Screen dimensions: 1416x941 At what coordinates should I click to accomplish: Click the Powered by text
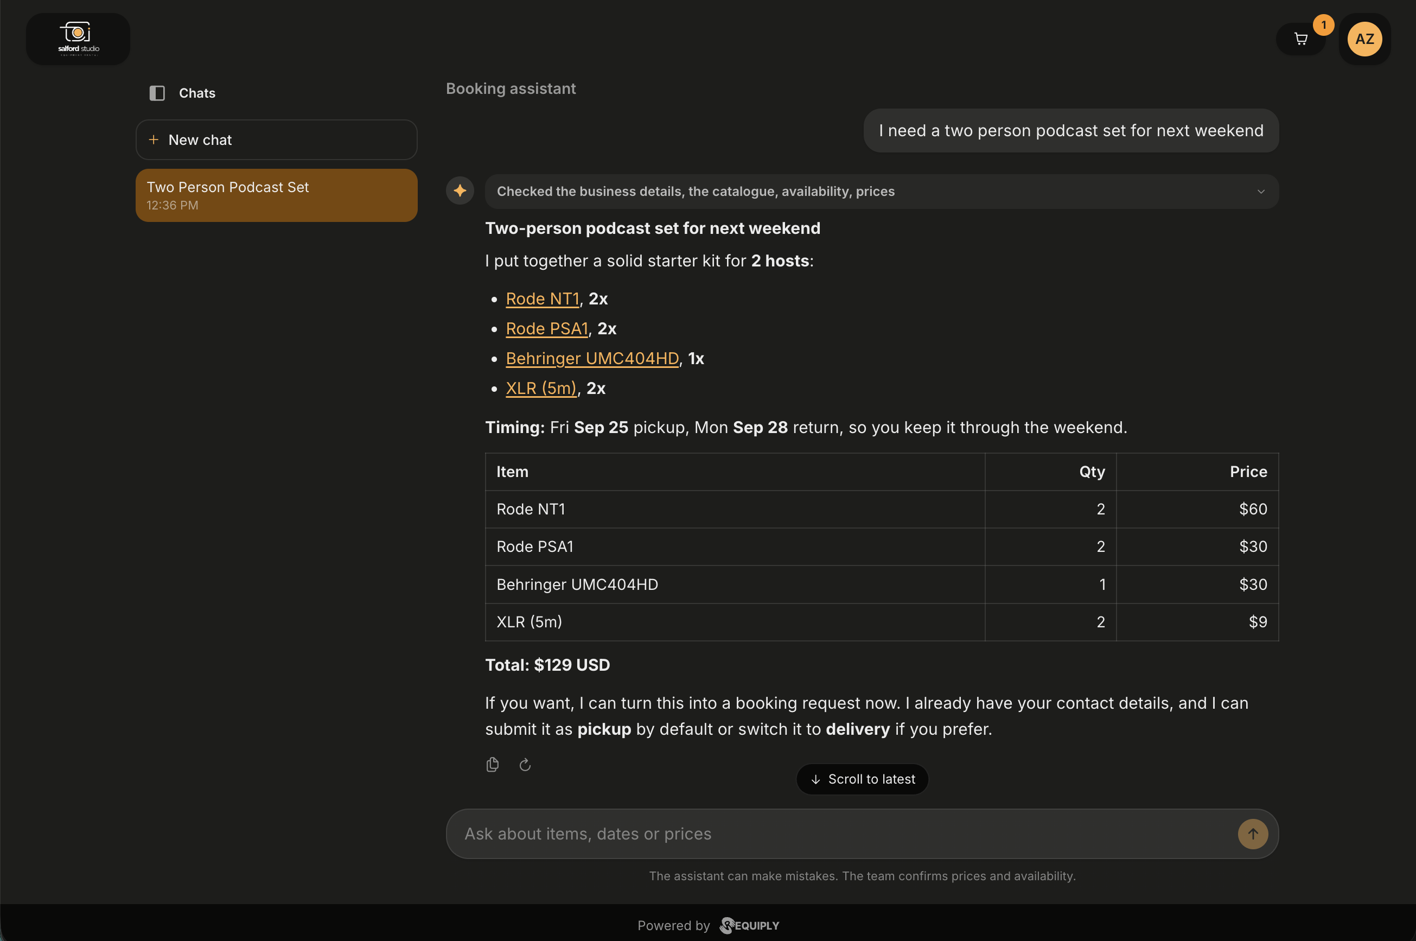pyautogui.click(x=673, y=925)
